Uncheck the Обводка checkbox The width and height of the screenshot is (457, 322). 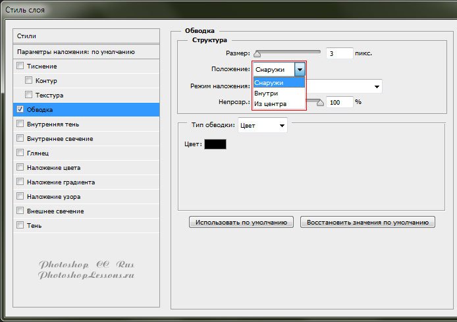20,109
